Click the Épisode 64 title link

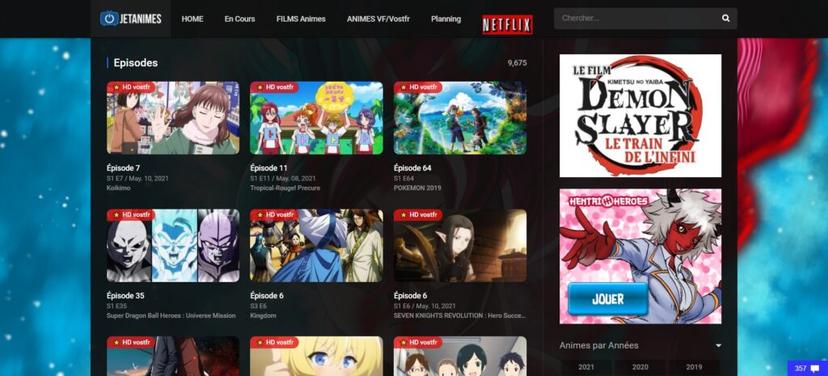(412, 168)
